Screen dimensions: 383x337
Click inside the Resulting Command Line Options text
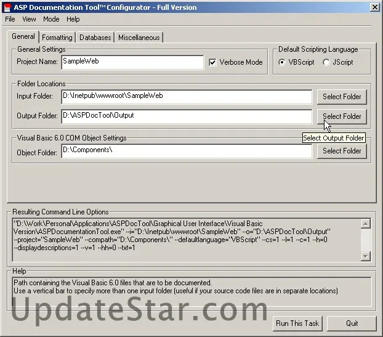(x=187, y=240)
